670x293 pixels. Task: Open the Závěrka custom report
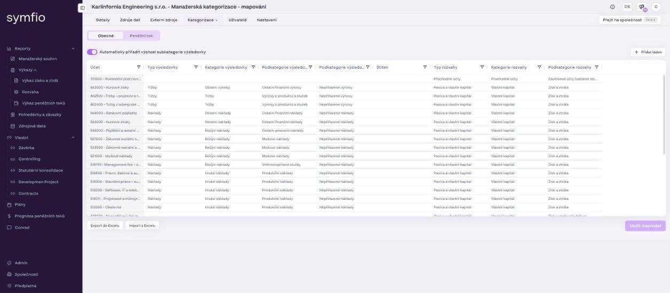(x=26, y=148)
